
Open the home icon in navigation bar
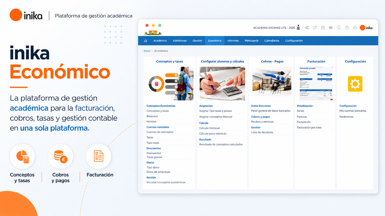pos(145,41)
